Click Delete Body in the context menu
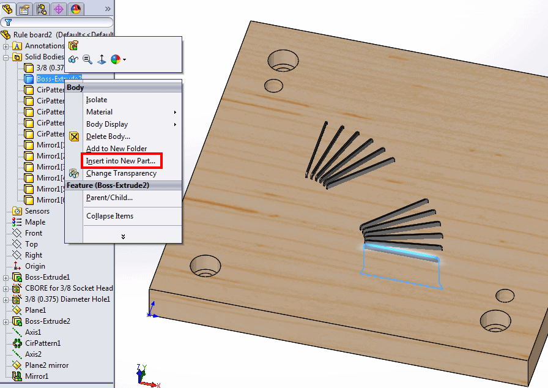This screenshot has height=388, width=548. pos(108,136)
